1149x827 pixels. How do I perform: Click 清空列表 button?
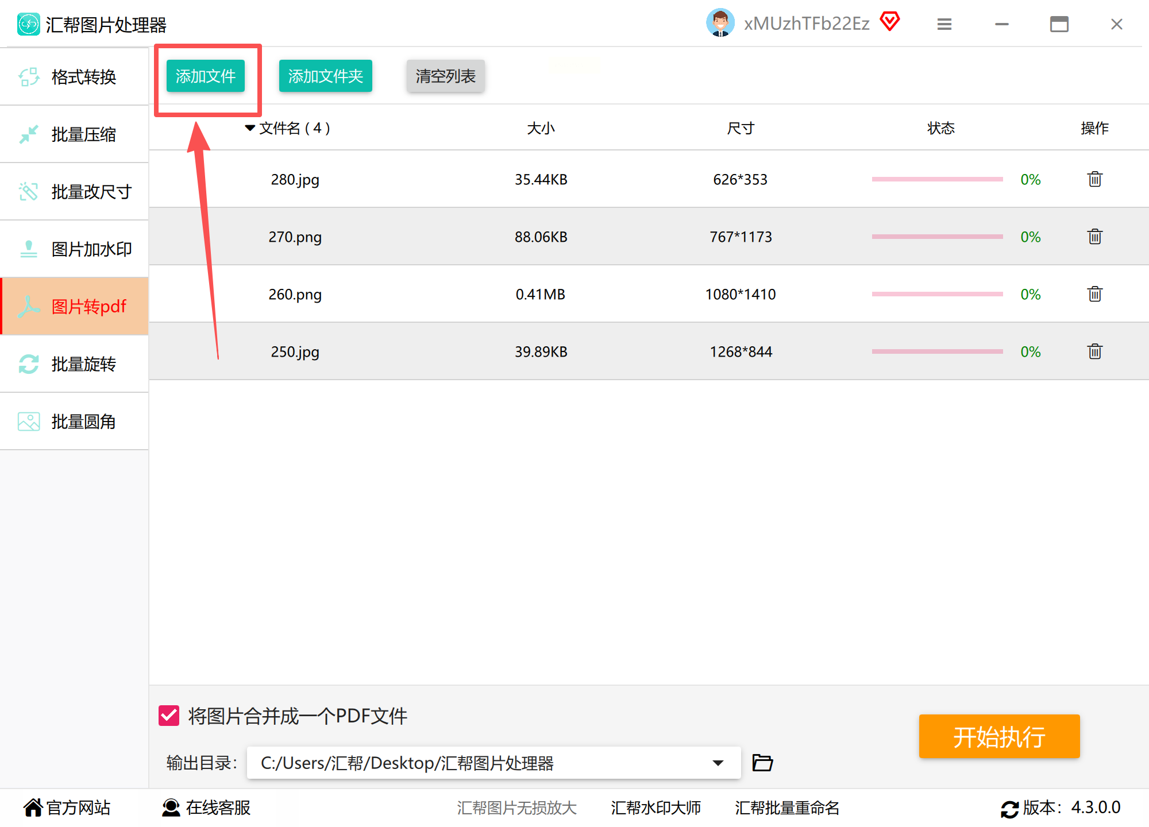click(445, 76)
